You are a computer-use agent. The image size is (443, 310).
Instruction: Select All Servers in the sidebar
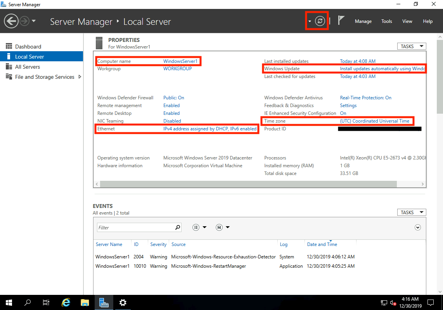click(28, 67)
